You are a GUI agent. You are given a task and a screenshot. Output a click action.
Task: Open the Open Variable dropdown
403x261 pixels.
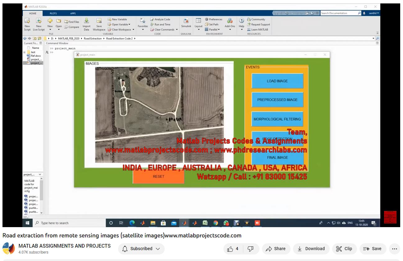click(x=119, y=24)
